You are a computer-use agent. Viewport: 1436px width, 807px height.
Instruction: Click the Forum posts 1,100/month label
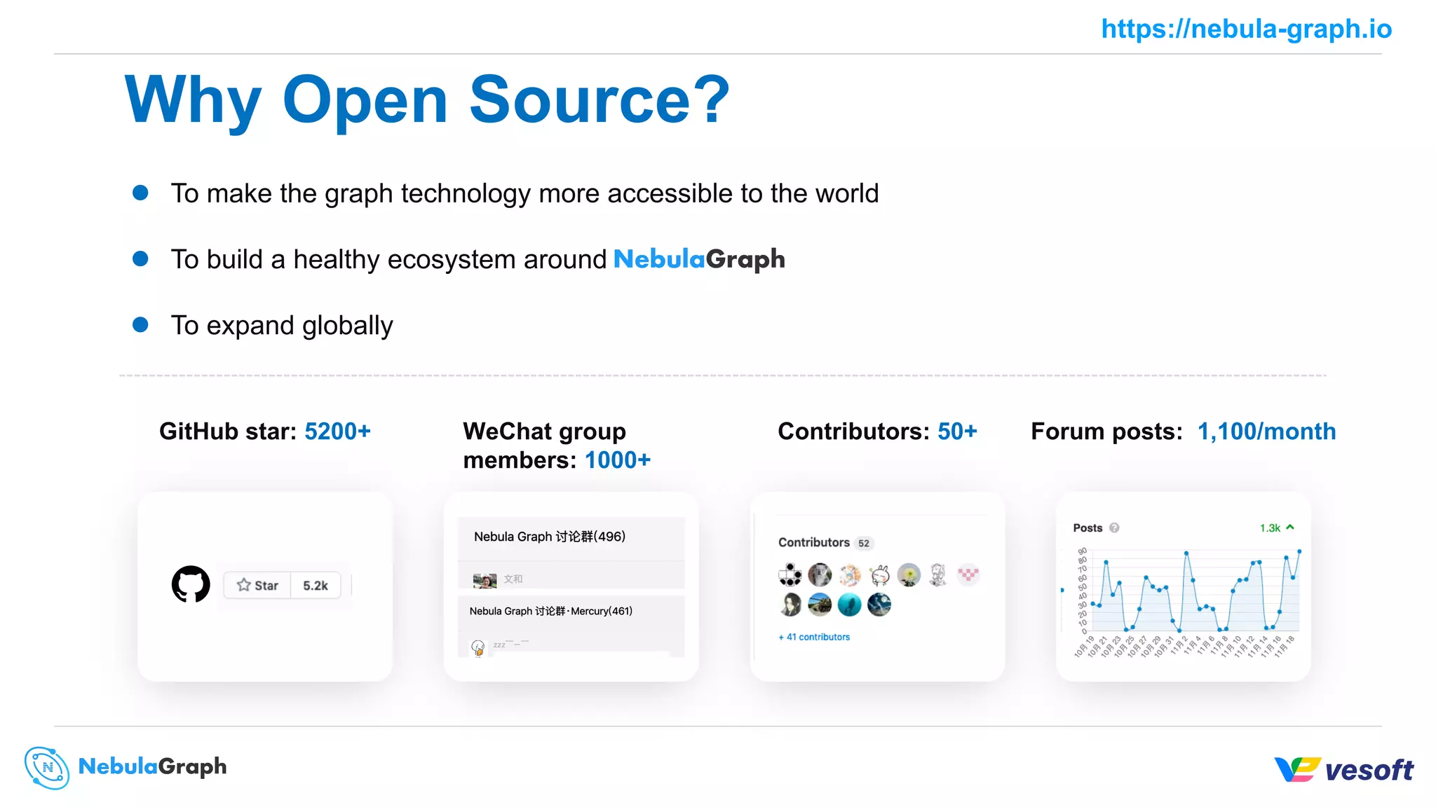[x=1184, y=432]
